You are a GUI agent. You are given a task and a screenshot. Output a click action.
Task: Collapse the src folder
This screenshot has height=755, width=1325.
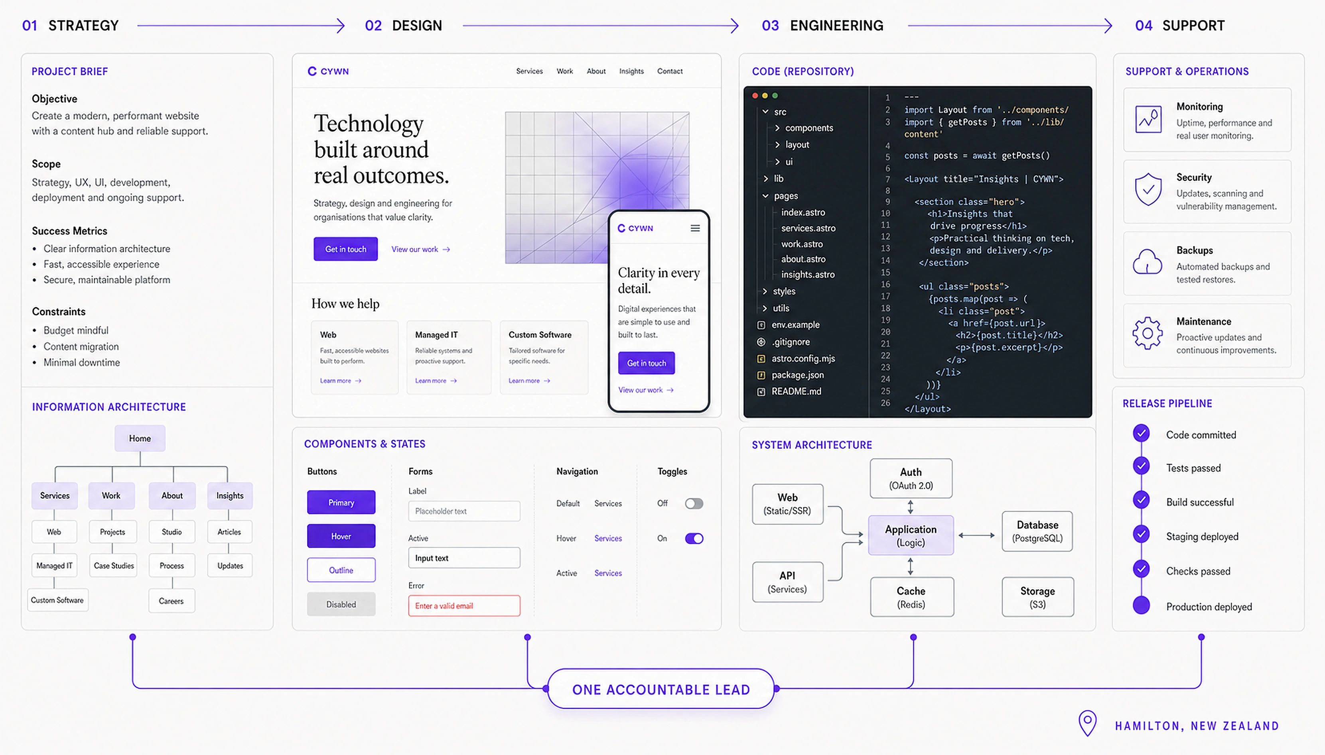coord(765,112)
